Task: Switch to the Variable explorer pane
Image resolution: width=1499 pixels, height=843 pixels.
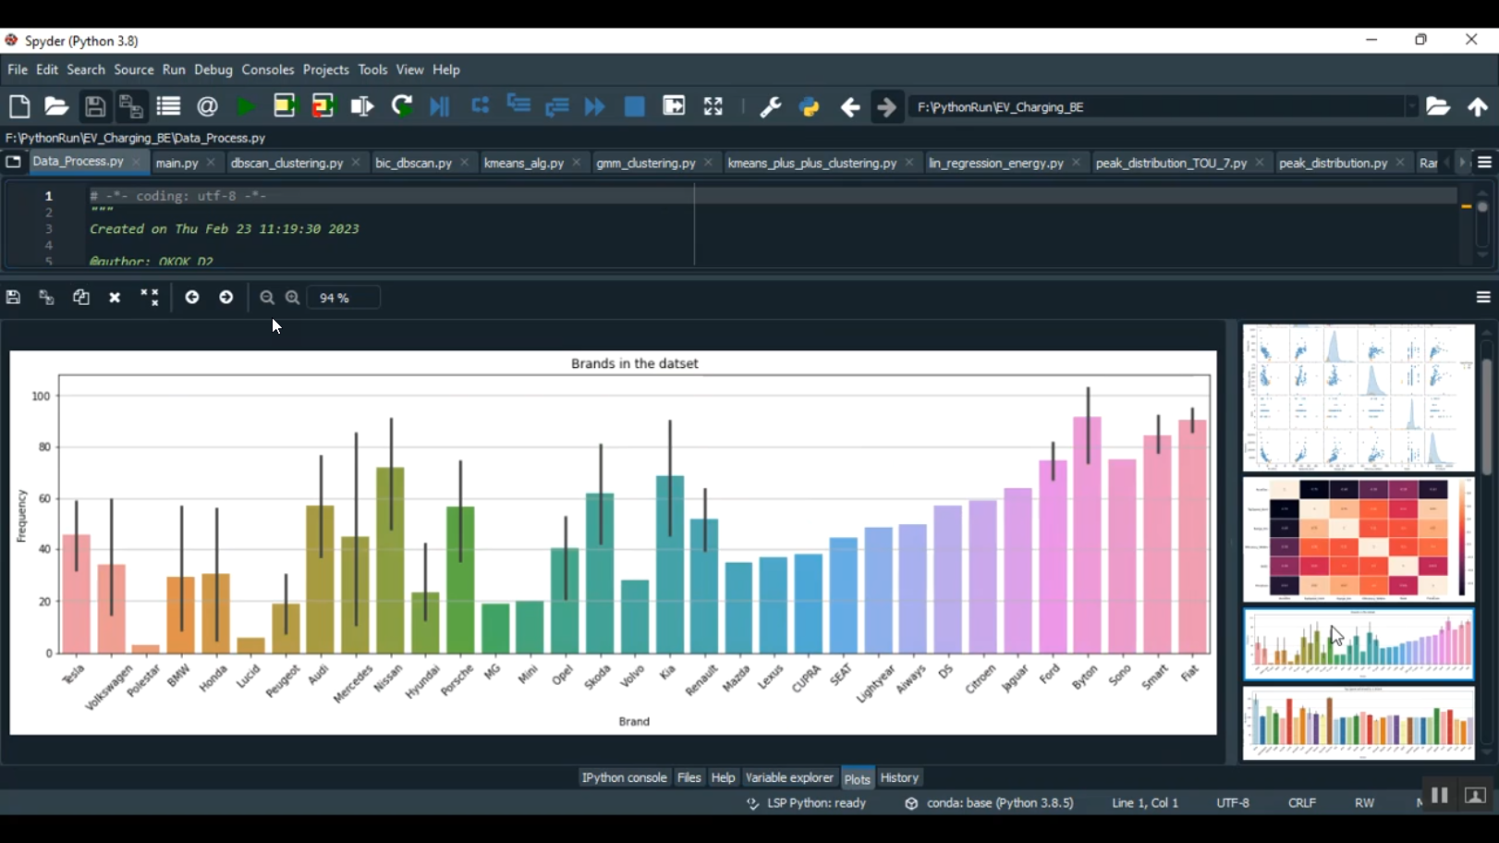Action: coord(788,778)
